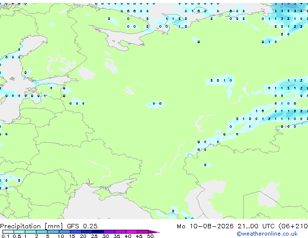Select the 'GFS 0.25' model label
The width and height of the screenshot is (308, 238).
[x=82, y=226]
